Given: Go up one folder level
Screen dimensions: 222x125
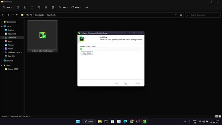Looking at the screenshot, I should (17, 15).
